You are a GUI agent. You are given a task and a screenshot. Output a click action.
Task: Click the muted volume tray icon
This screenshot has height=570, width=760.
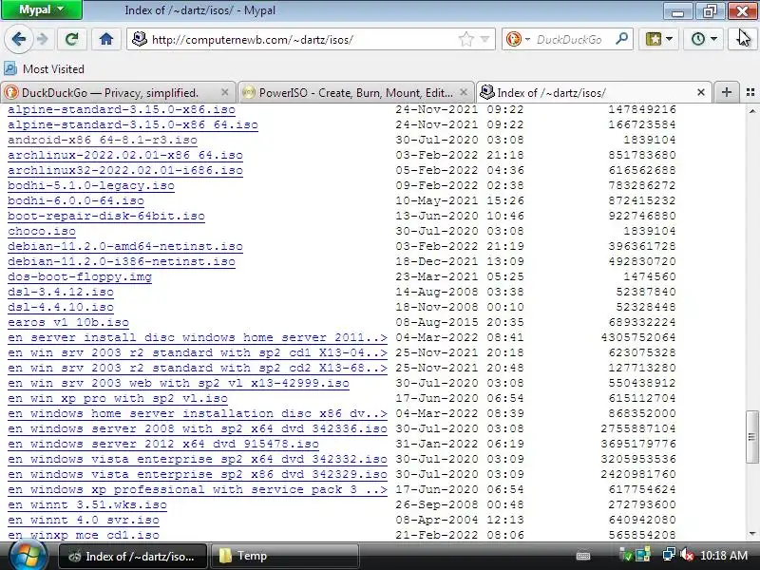[x=686, y=555]
